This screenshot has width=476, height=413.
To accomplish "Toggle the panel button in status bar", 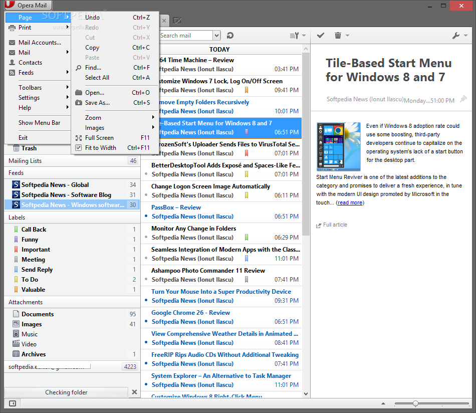I will click(x=13, y=403).
